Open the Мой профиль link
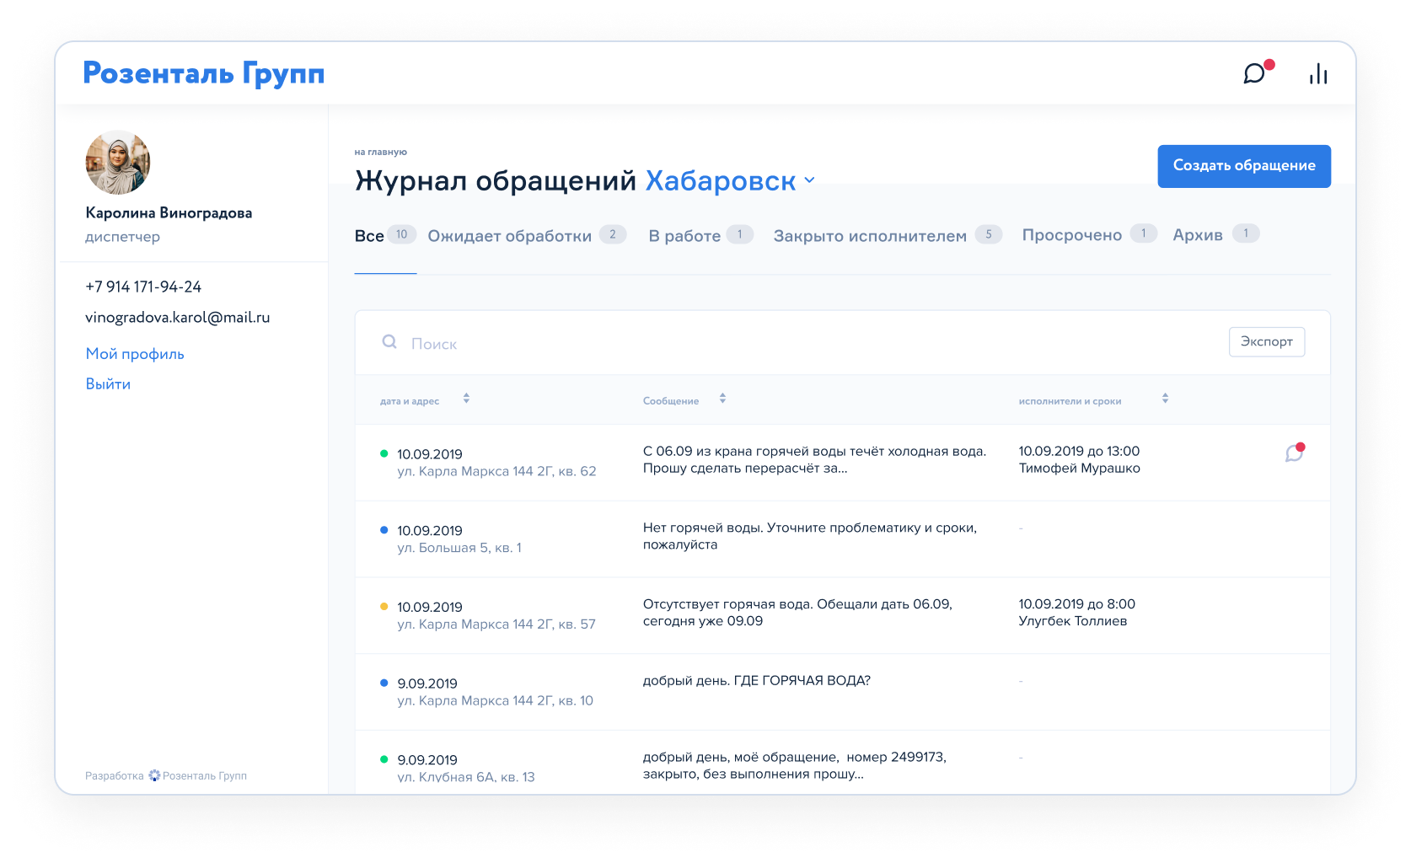This screenshot has height=863, width=1411. (134, 353)
